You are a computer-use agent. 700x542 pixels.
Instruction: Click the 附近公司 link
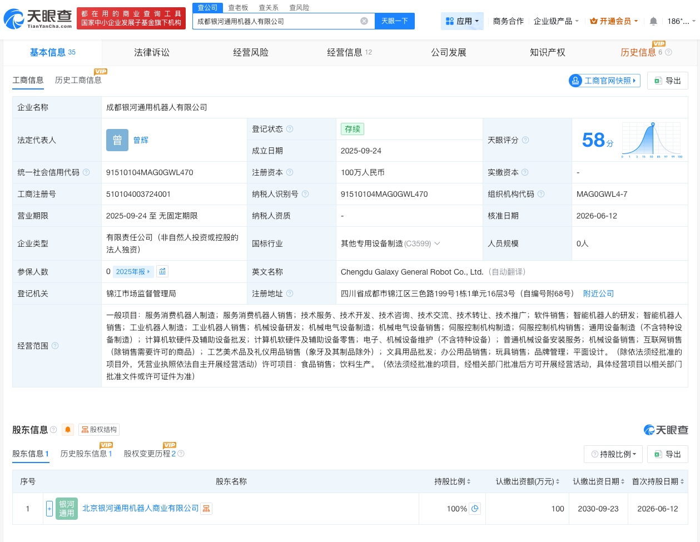[598, 294]
